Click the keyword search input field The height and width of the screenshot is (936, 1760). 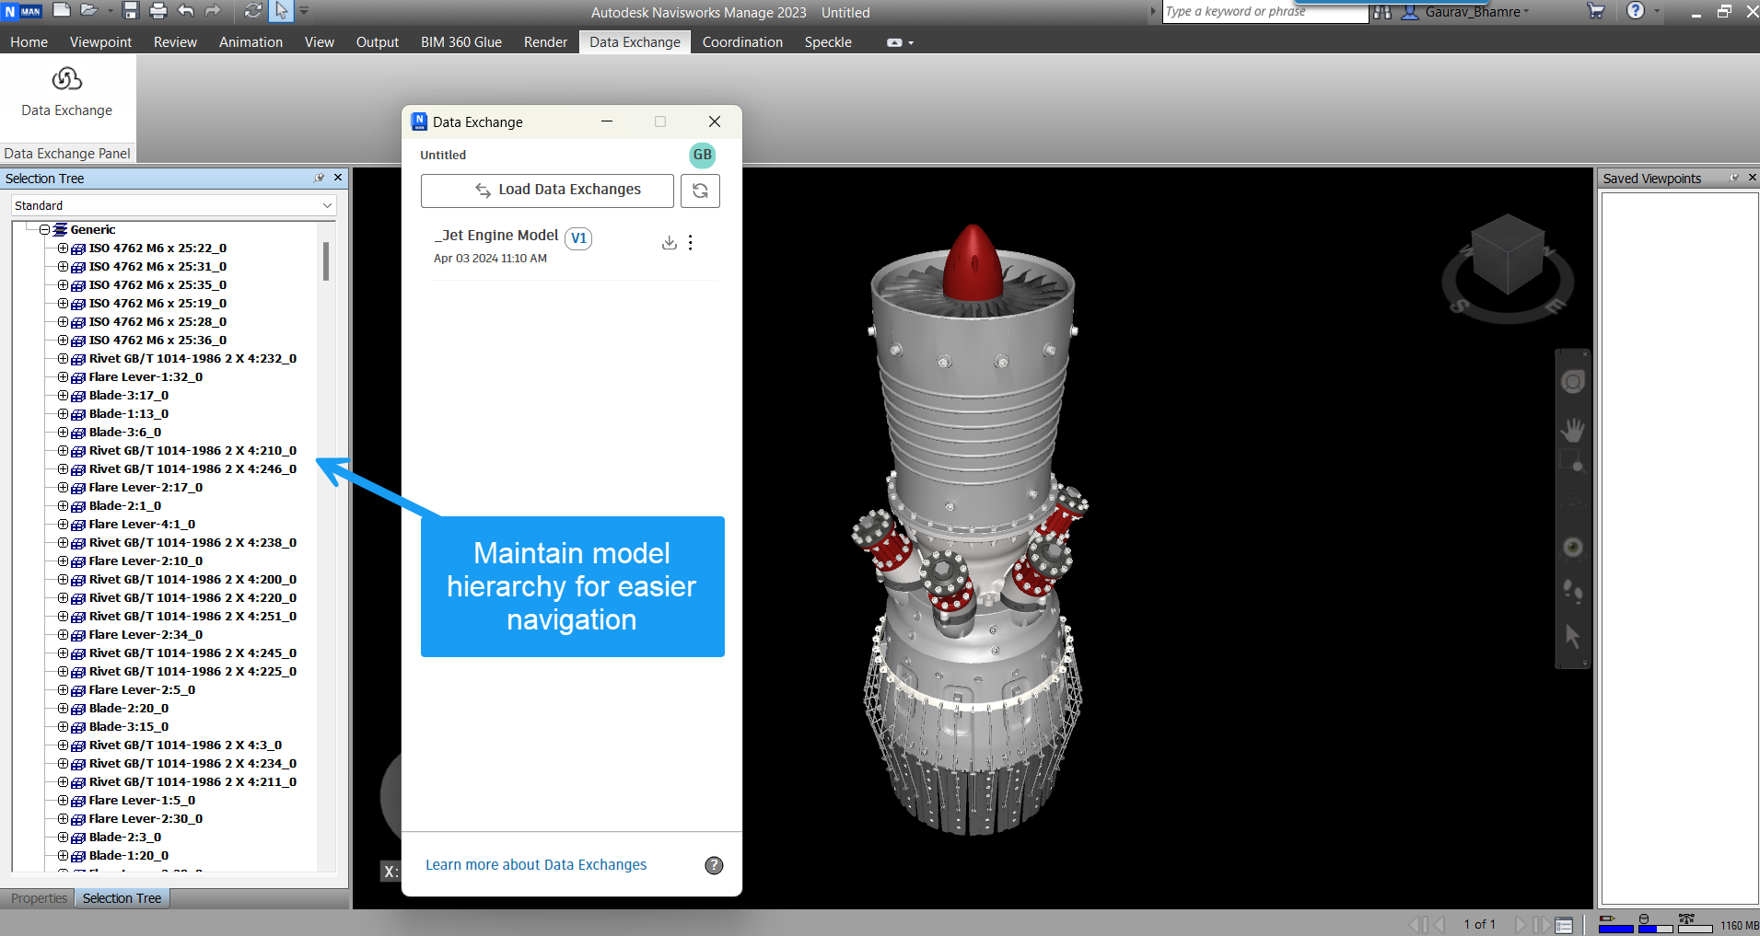coord(1265,12)
